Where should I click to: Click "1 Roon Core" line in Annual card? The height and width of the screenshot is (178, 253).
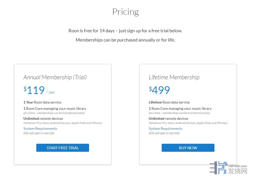[55, 108]
